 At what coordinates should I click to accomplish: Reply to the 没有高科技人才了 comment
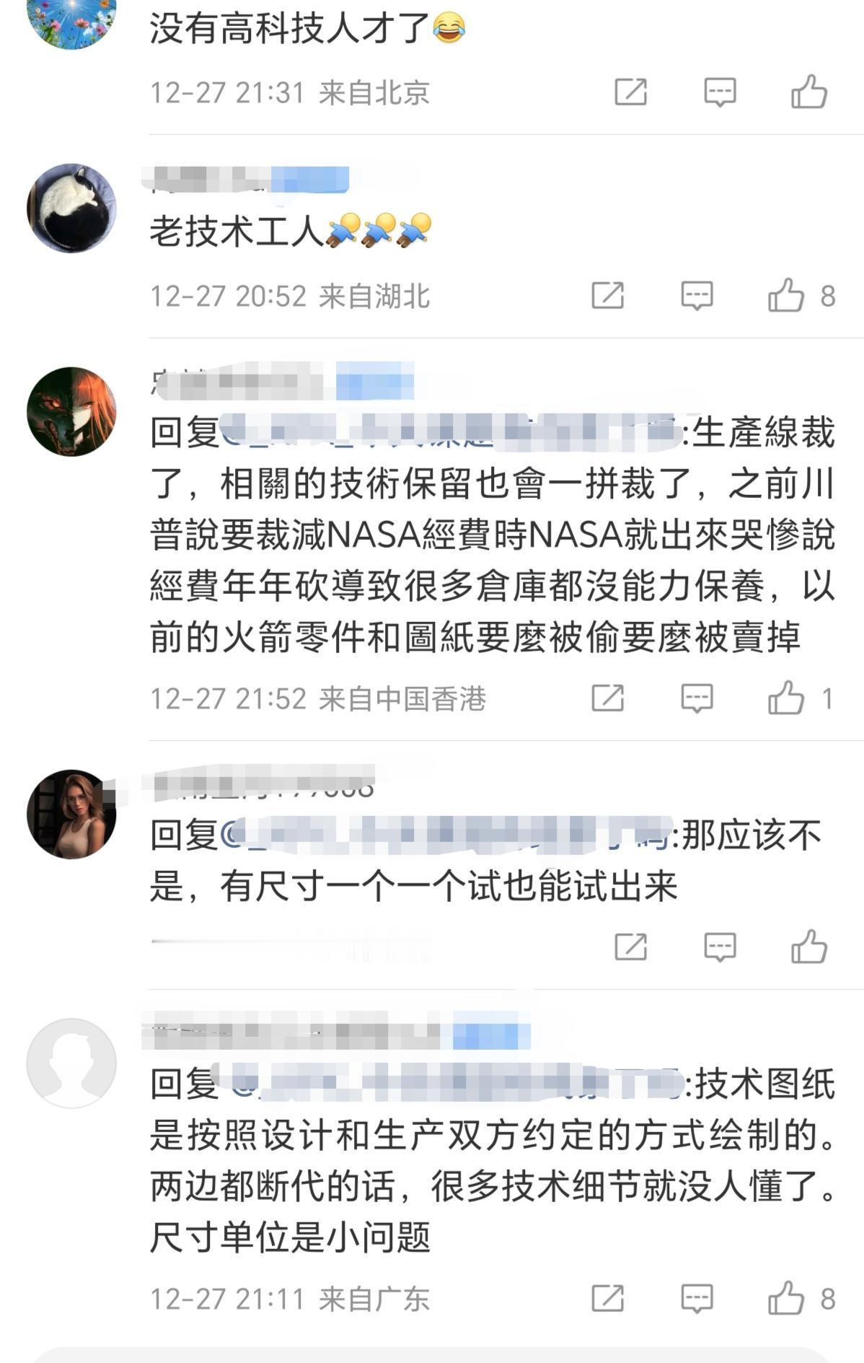pyautogui.click(x=720, y=92)
